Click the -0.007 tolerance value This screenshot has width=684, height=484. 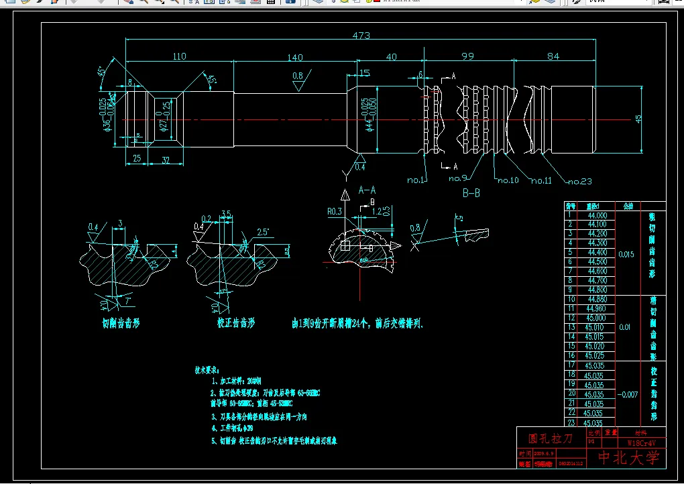click(627, 395)
